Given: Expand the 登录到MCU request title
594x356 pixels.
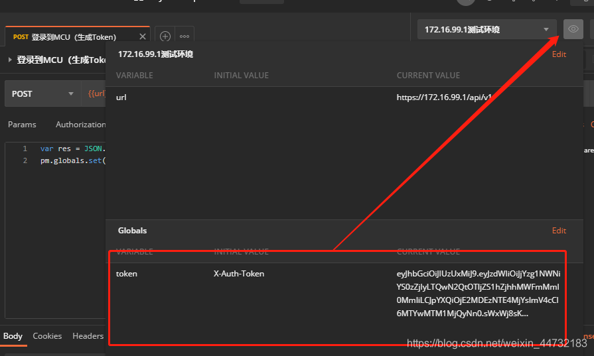Looking at the screenshot, I should coord(10,60).
